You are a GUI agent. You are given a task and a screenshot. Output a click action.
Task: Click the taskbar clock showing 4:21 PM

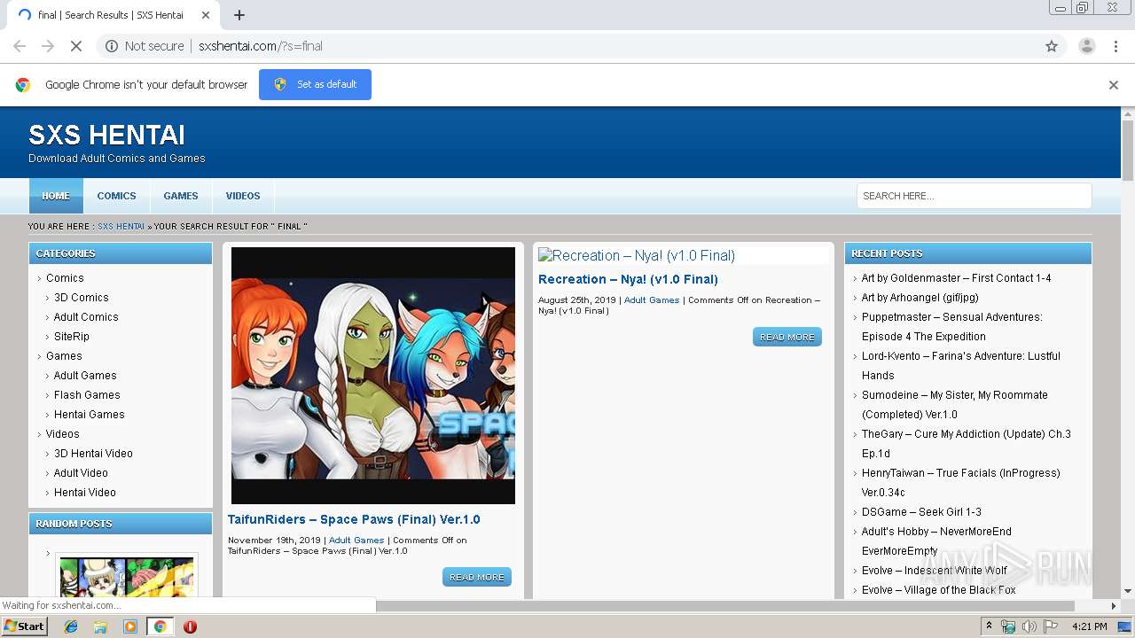tap(1089, 626)
